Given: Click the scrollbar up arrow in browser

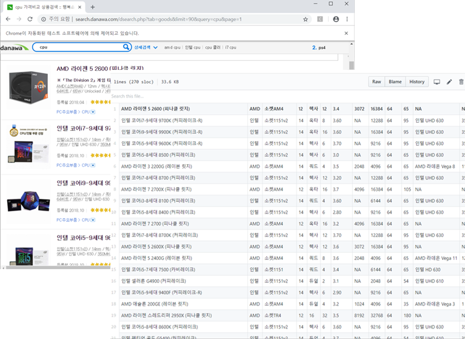Looking at the screenshot, I should click(352, 44).
